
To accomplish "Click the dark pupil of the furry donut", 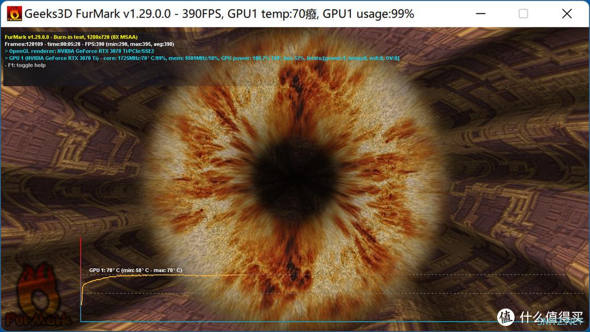I will click(x=295, y=181).
